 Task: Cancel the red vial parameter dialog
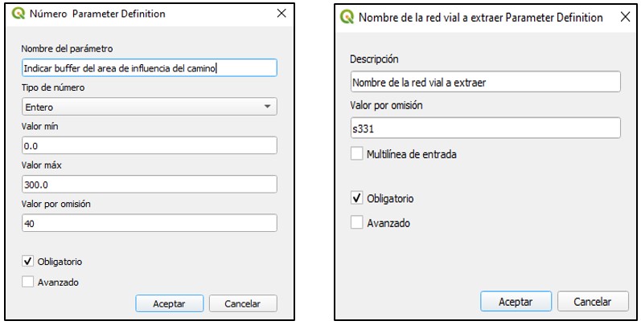click(x=593, y=302)
